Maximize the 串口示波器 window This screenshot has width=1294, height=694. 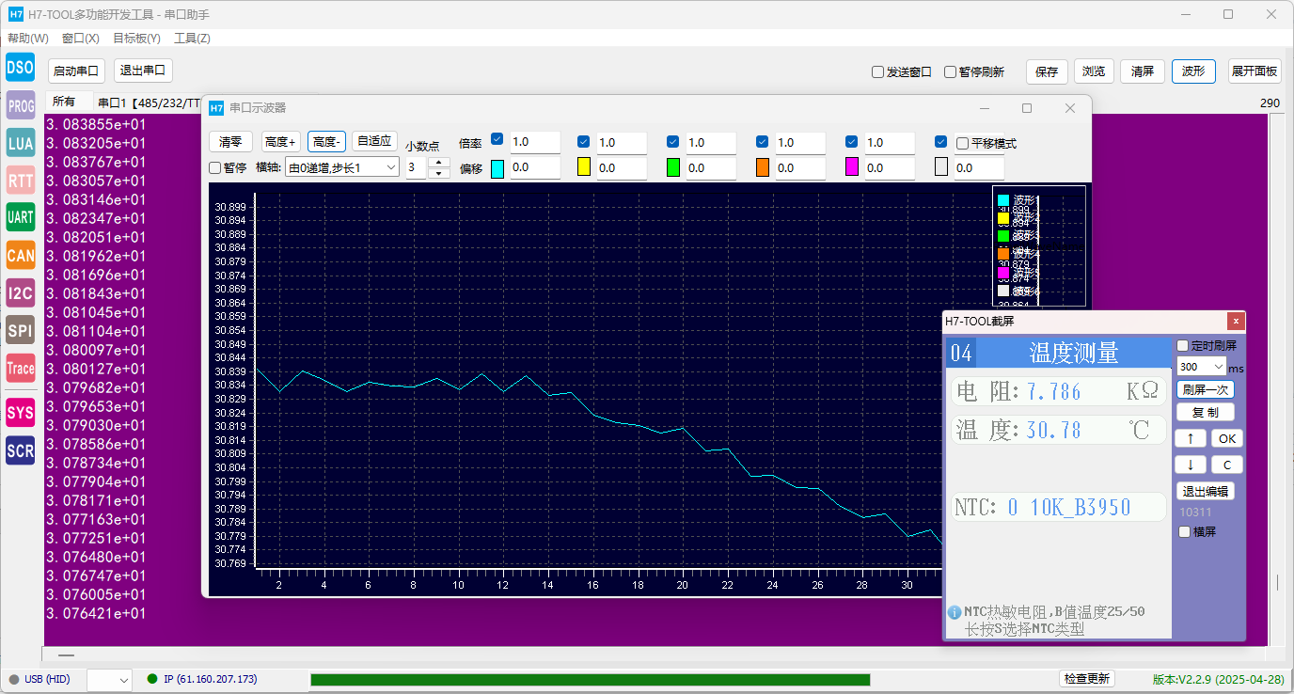(1027, 108)
